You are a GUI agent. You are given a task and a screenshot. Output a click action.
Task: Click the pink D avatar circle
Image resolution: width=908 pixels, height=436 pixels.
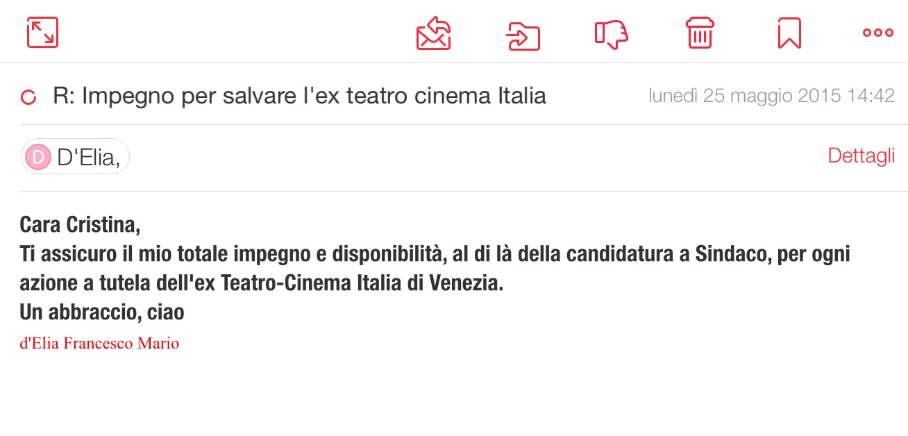pyautogui.click(x=39, y=158)
